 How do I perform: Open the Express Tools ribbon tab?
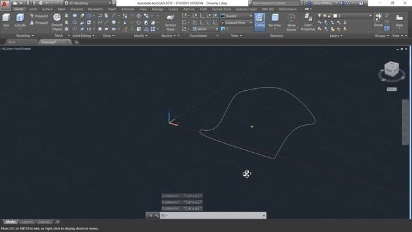coord(221,9)
